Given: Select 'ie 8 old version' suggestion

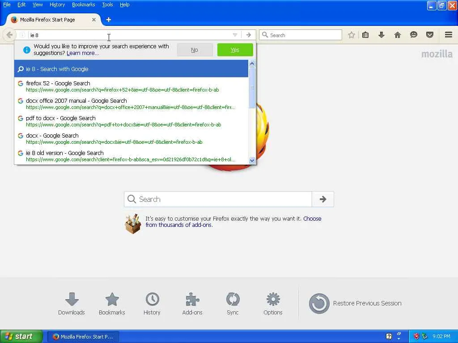Looking at the screenshot, I should [x=131, y=156].
